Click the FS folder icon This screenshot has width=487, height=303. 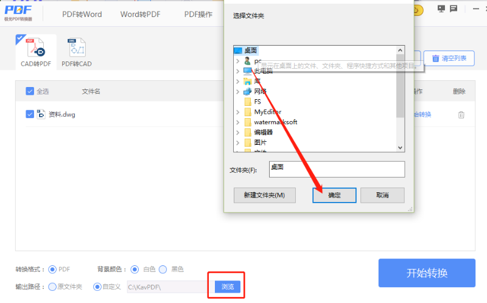pyautogui.click(x=248, y=102)
